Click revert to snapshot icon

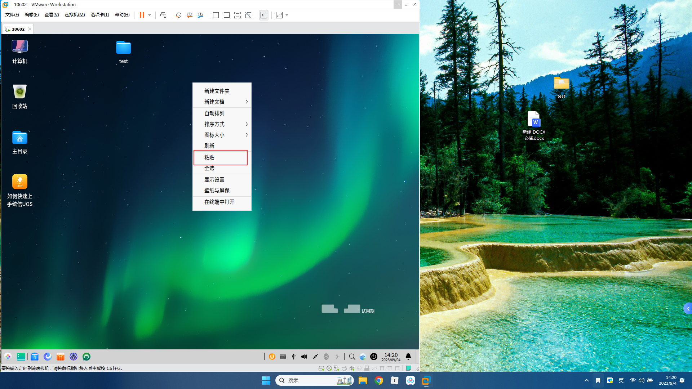pyautogui.click(x=190, y=15)
